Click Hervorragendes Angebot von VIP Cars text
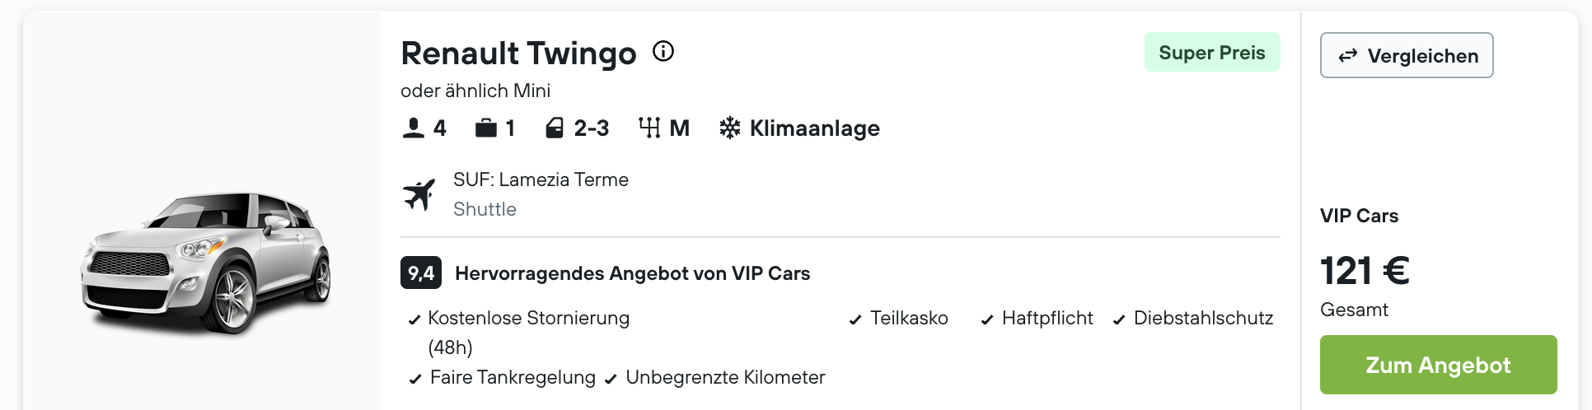Image resolution: width=1592 pixels, height=410 pixels. coord(633,273)
